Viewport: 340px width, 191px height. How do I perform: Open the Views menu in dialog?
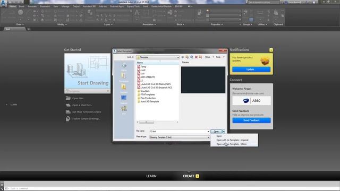tap(209, 57)
